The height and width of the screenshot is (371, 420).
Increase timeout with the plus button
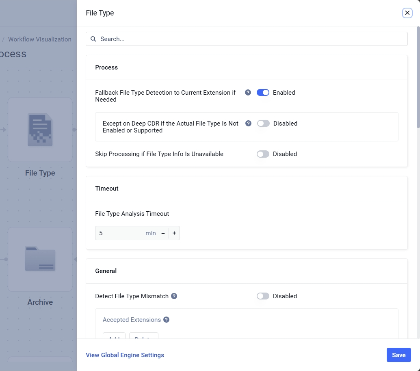coord(174,233)
